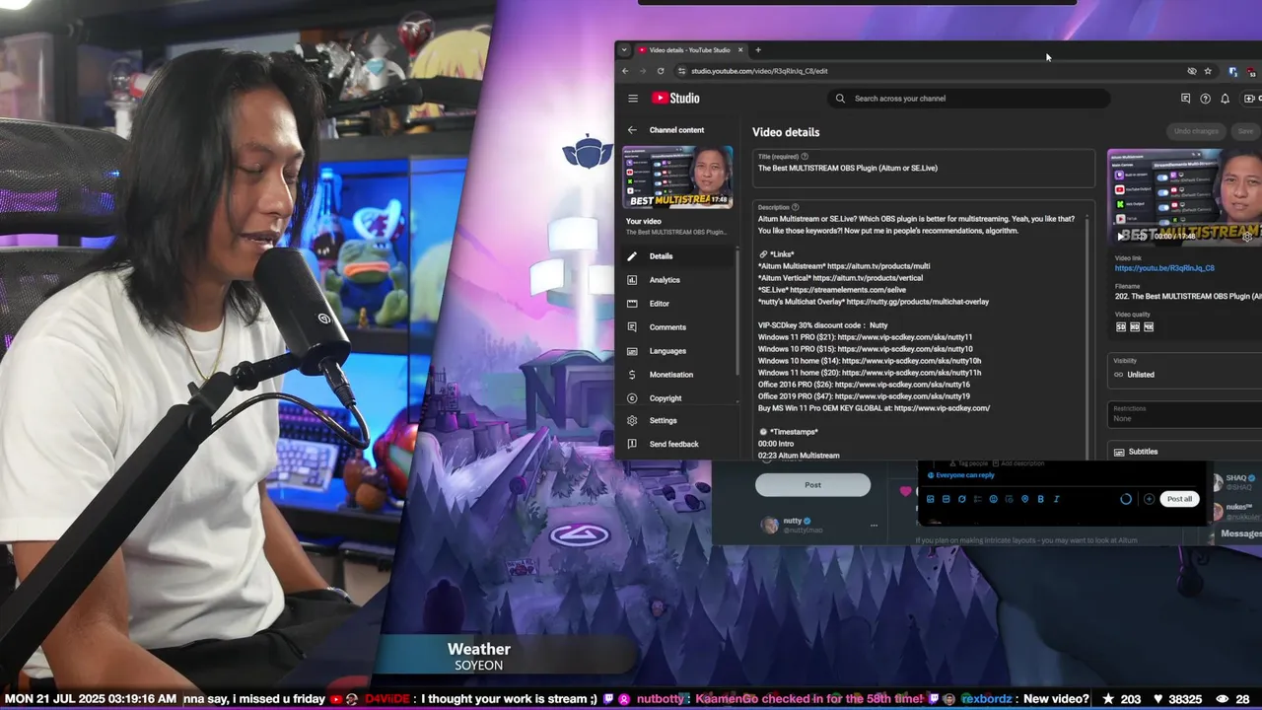
Task: Apply italic in the post composer
Action: click(x=1056, y=499)
